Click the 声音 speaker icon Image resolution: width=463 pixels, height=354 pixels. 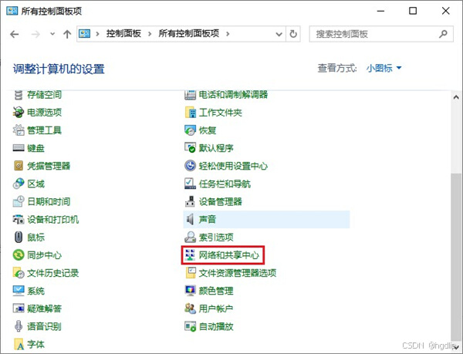[x=190, y=219]
